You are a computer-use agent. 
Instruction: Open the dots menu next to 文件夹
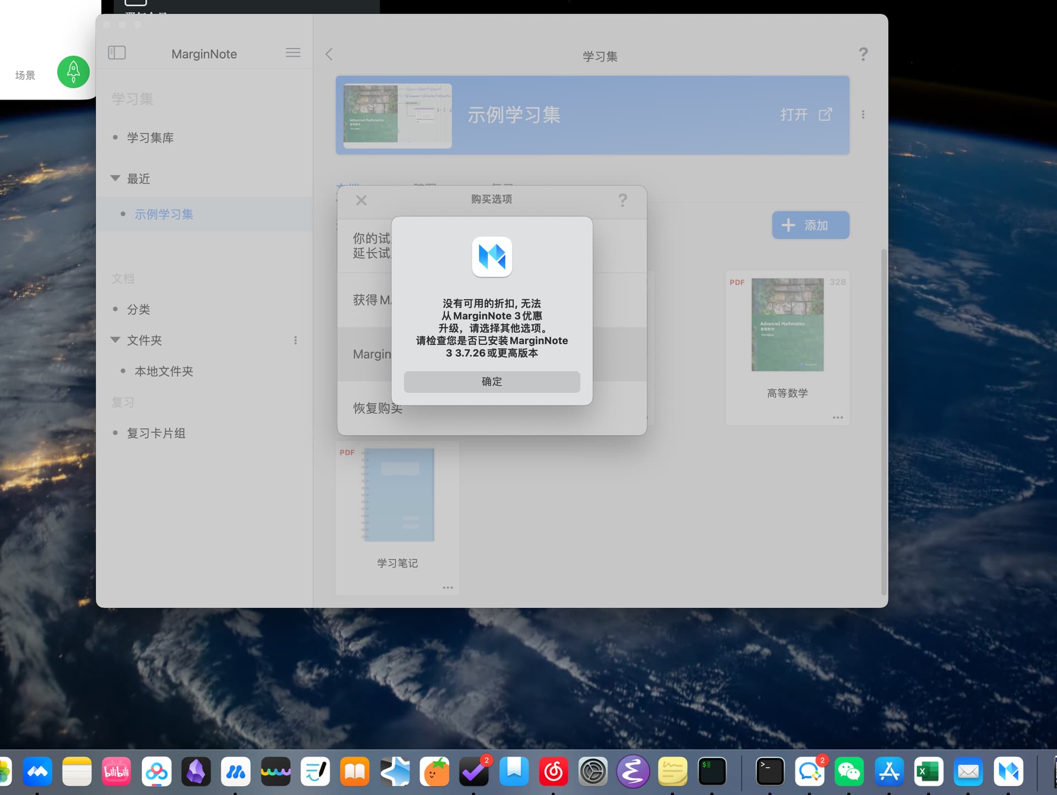[296, 341]
